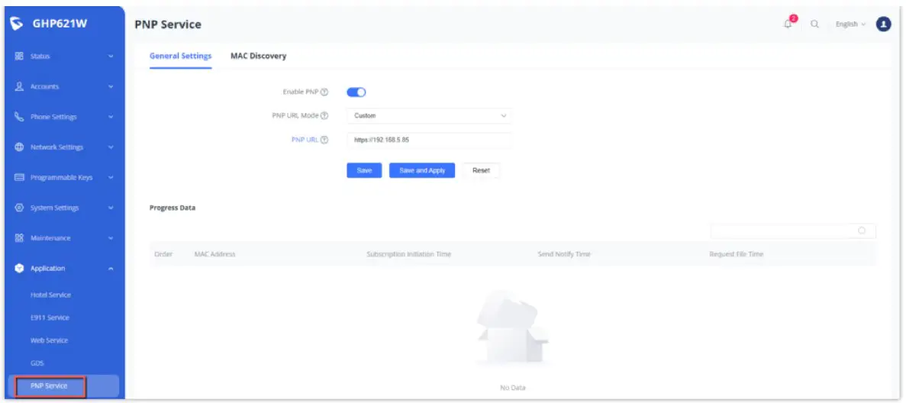Collapse the Application menu chevron
This screenshot has width=906, height=403.
click(111, 268)
